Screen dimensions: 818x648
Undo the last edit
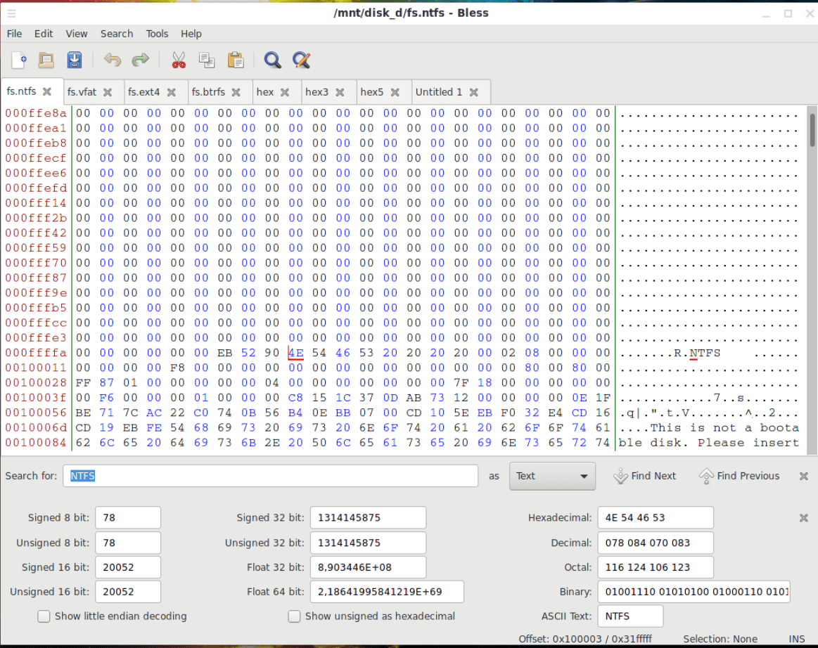pyautogui.click(x=112, y=60)
